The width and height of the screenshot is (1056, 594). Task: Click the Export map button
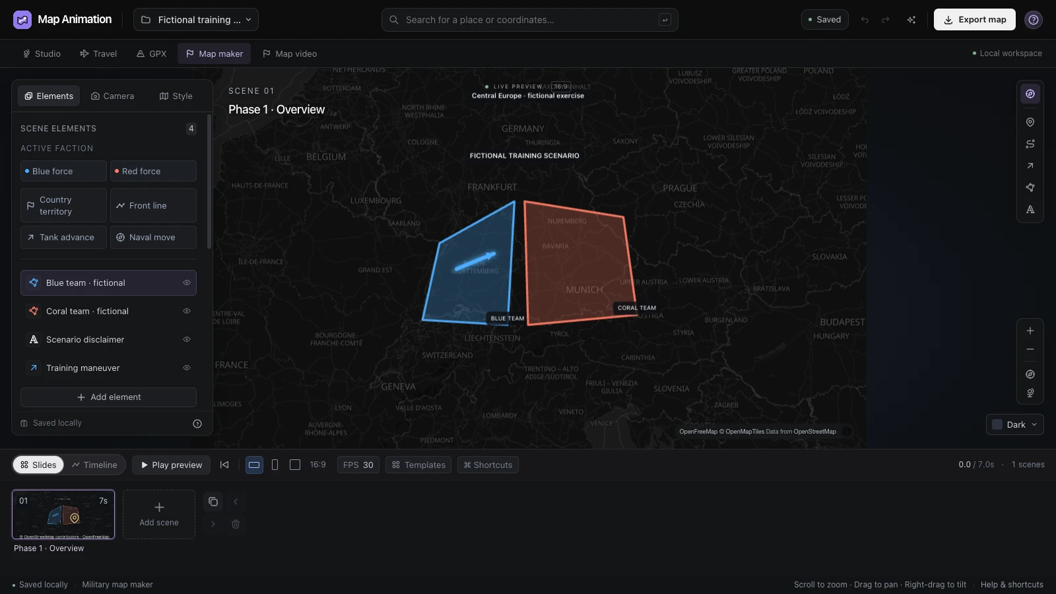pyautogui.click(x=975, y=20)
